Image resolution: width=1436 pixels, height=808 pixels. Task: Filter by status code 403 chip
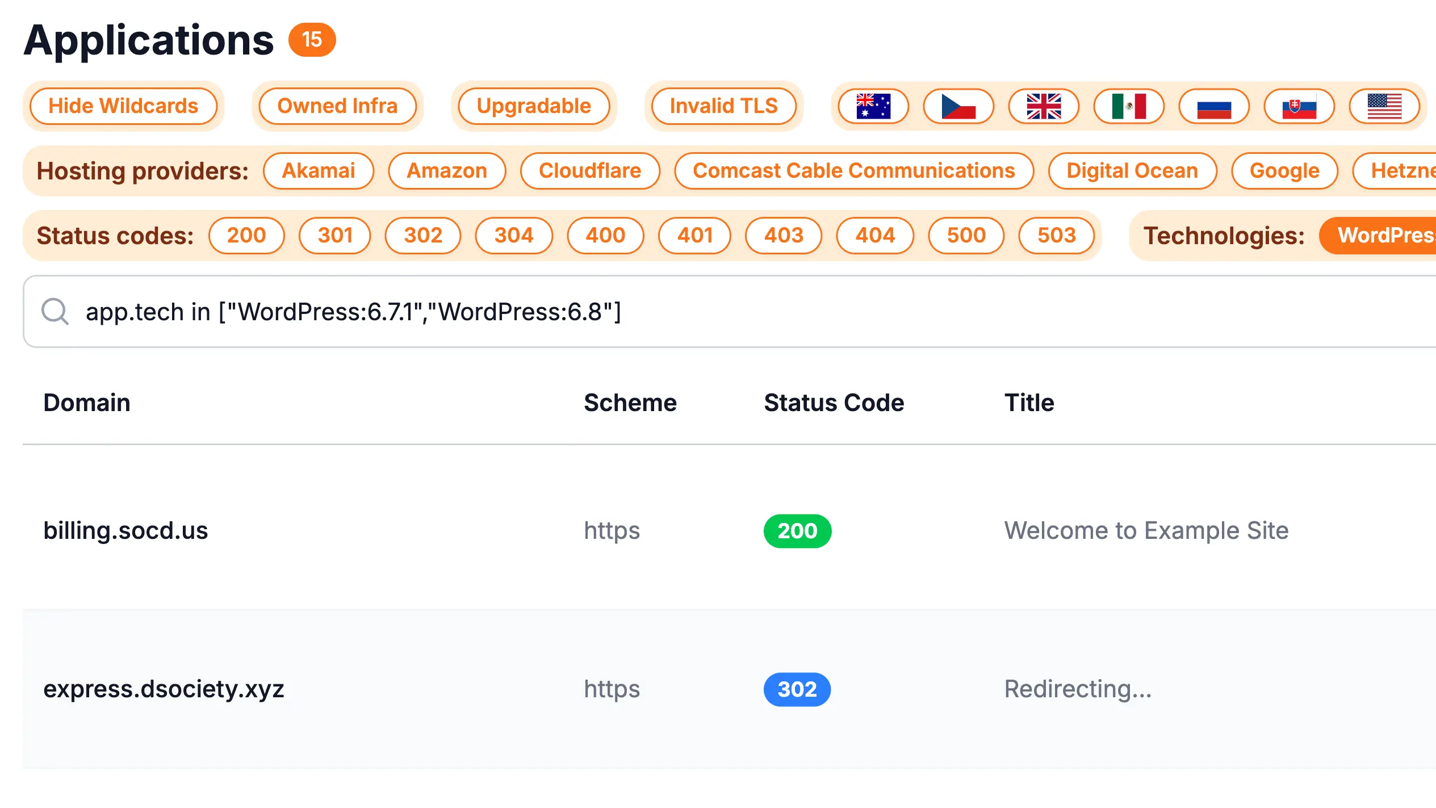784,236
